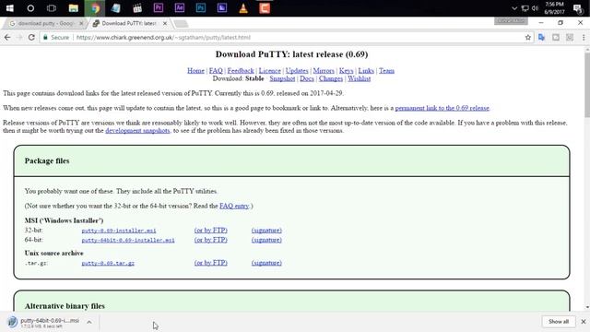
Task: Open signature link for 32-bit installer
Action: tap(266, 231)
